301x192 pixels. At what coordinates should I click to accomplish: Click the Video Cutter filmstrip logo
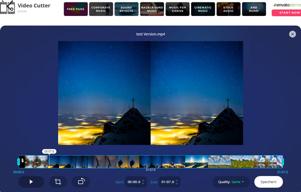point(8,7)
